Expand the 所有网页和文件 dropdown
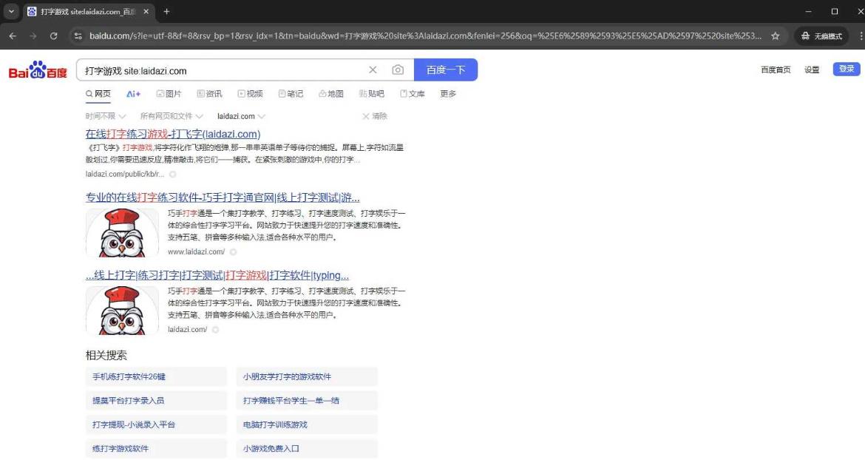The image size is (865, 460). (x=172, y=116)
